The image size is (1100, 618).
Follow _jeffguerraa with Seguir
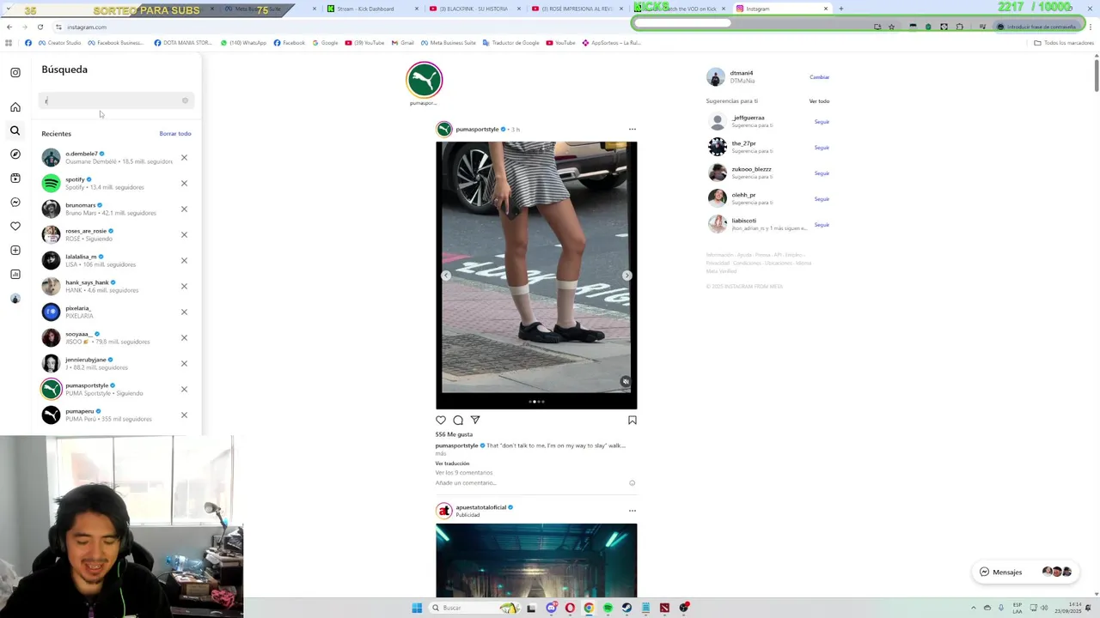coord(822,122)
